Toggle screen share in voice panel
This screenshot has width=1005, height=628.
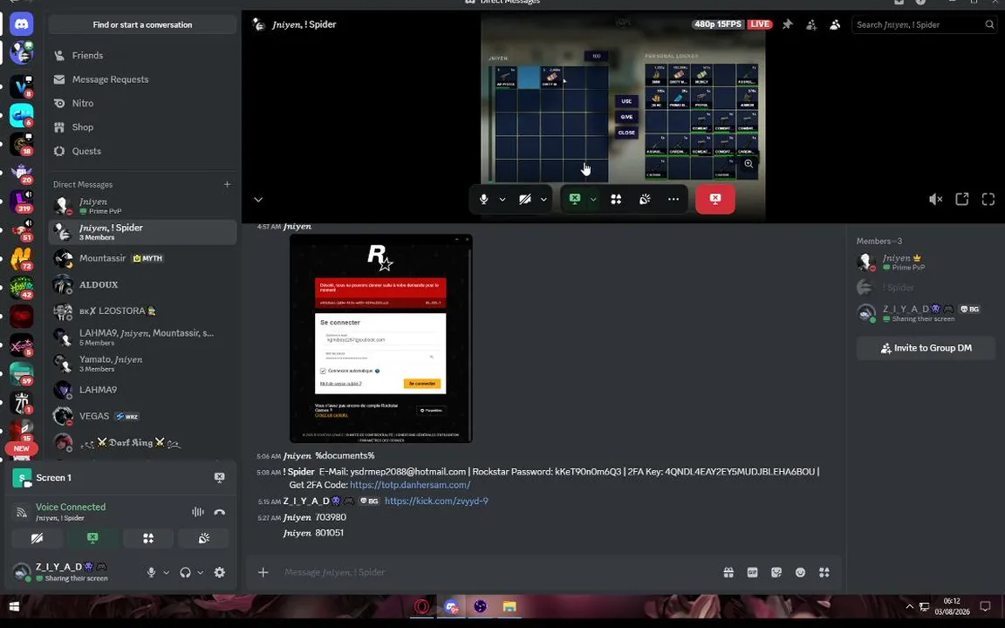click(93, 538)
